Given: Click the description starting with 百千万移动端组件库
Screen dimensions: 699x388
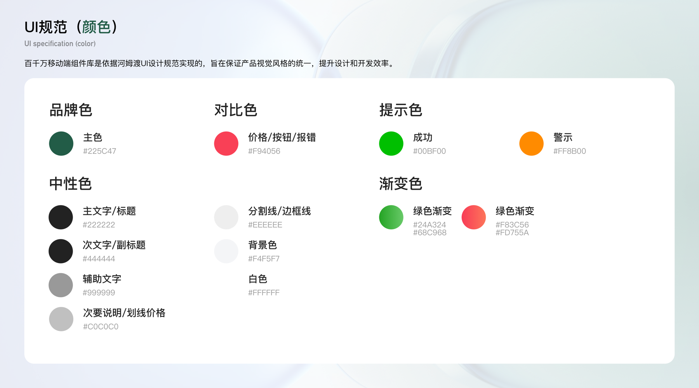Looking at the screenshot, I should tap(210, 63).
